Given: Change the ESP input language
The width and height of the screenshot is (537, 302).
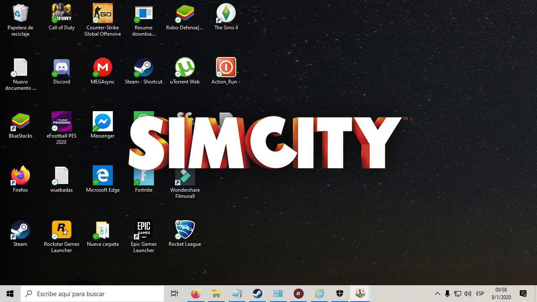Looking at the screenshot, I should point(480,294).
